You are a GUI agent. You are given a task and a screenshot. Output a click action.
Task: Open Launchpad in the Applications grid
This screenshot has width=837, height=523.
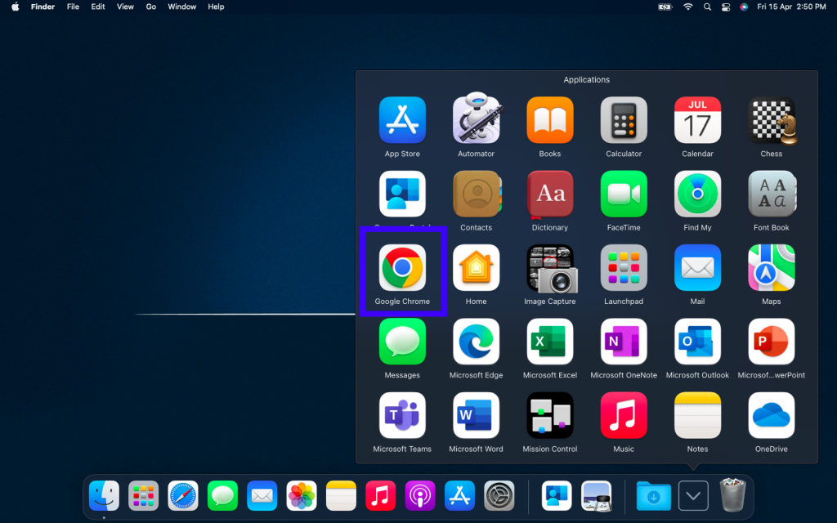tap(624, 267)
